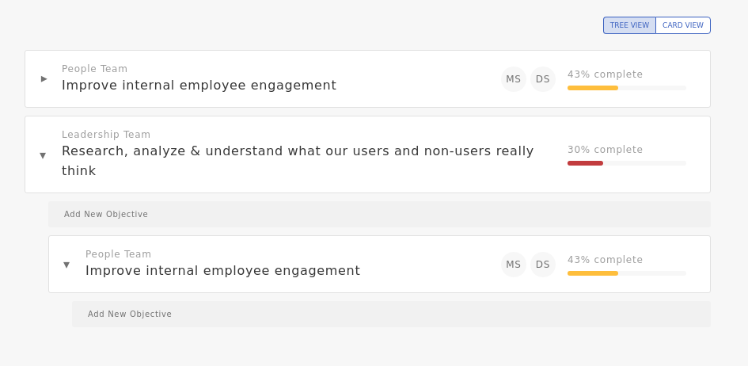This screenshot has width=748, height=366.
Task: Click the "30% complete" text
Action: (605, 150)
